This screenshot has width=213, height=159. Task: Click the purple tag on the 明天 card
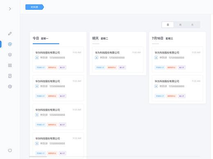(122, 67)
